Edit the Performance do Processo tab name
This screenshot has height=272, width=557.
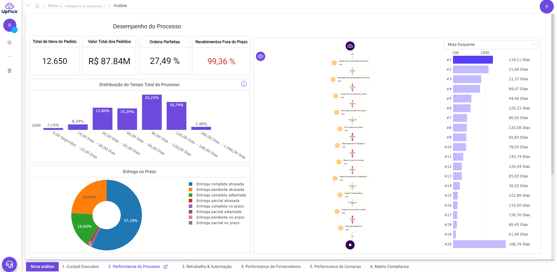(x=166, y=267)
